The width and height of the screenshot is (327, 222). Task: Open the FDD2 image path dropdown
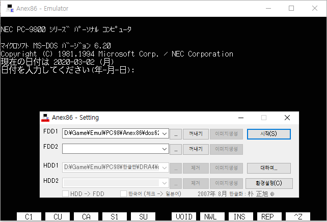[165, 149]
